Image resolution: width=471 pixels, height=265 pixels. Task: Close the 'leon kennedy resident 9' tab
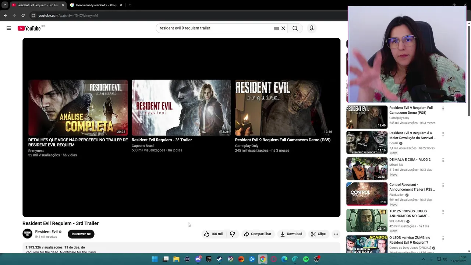point(121,5)
